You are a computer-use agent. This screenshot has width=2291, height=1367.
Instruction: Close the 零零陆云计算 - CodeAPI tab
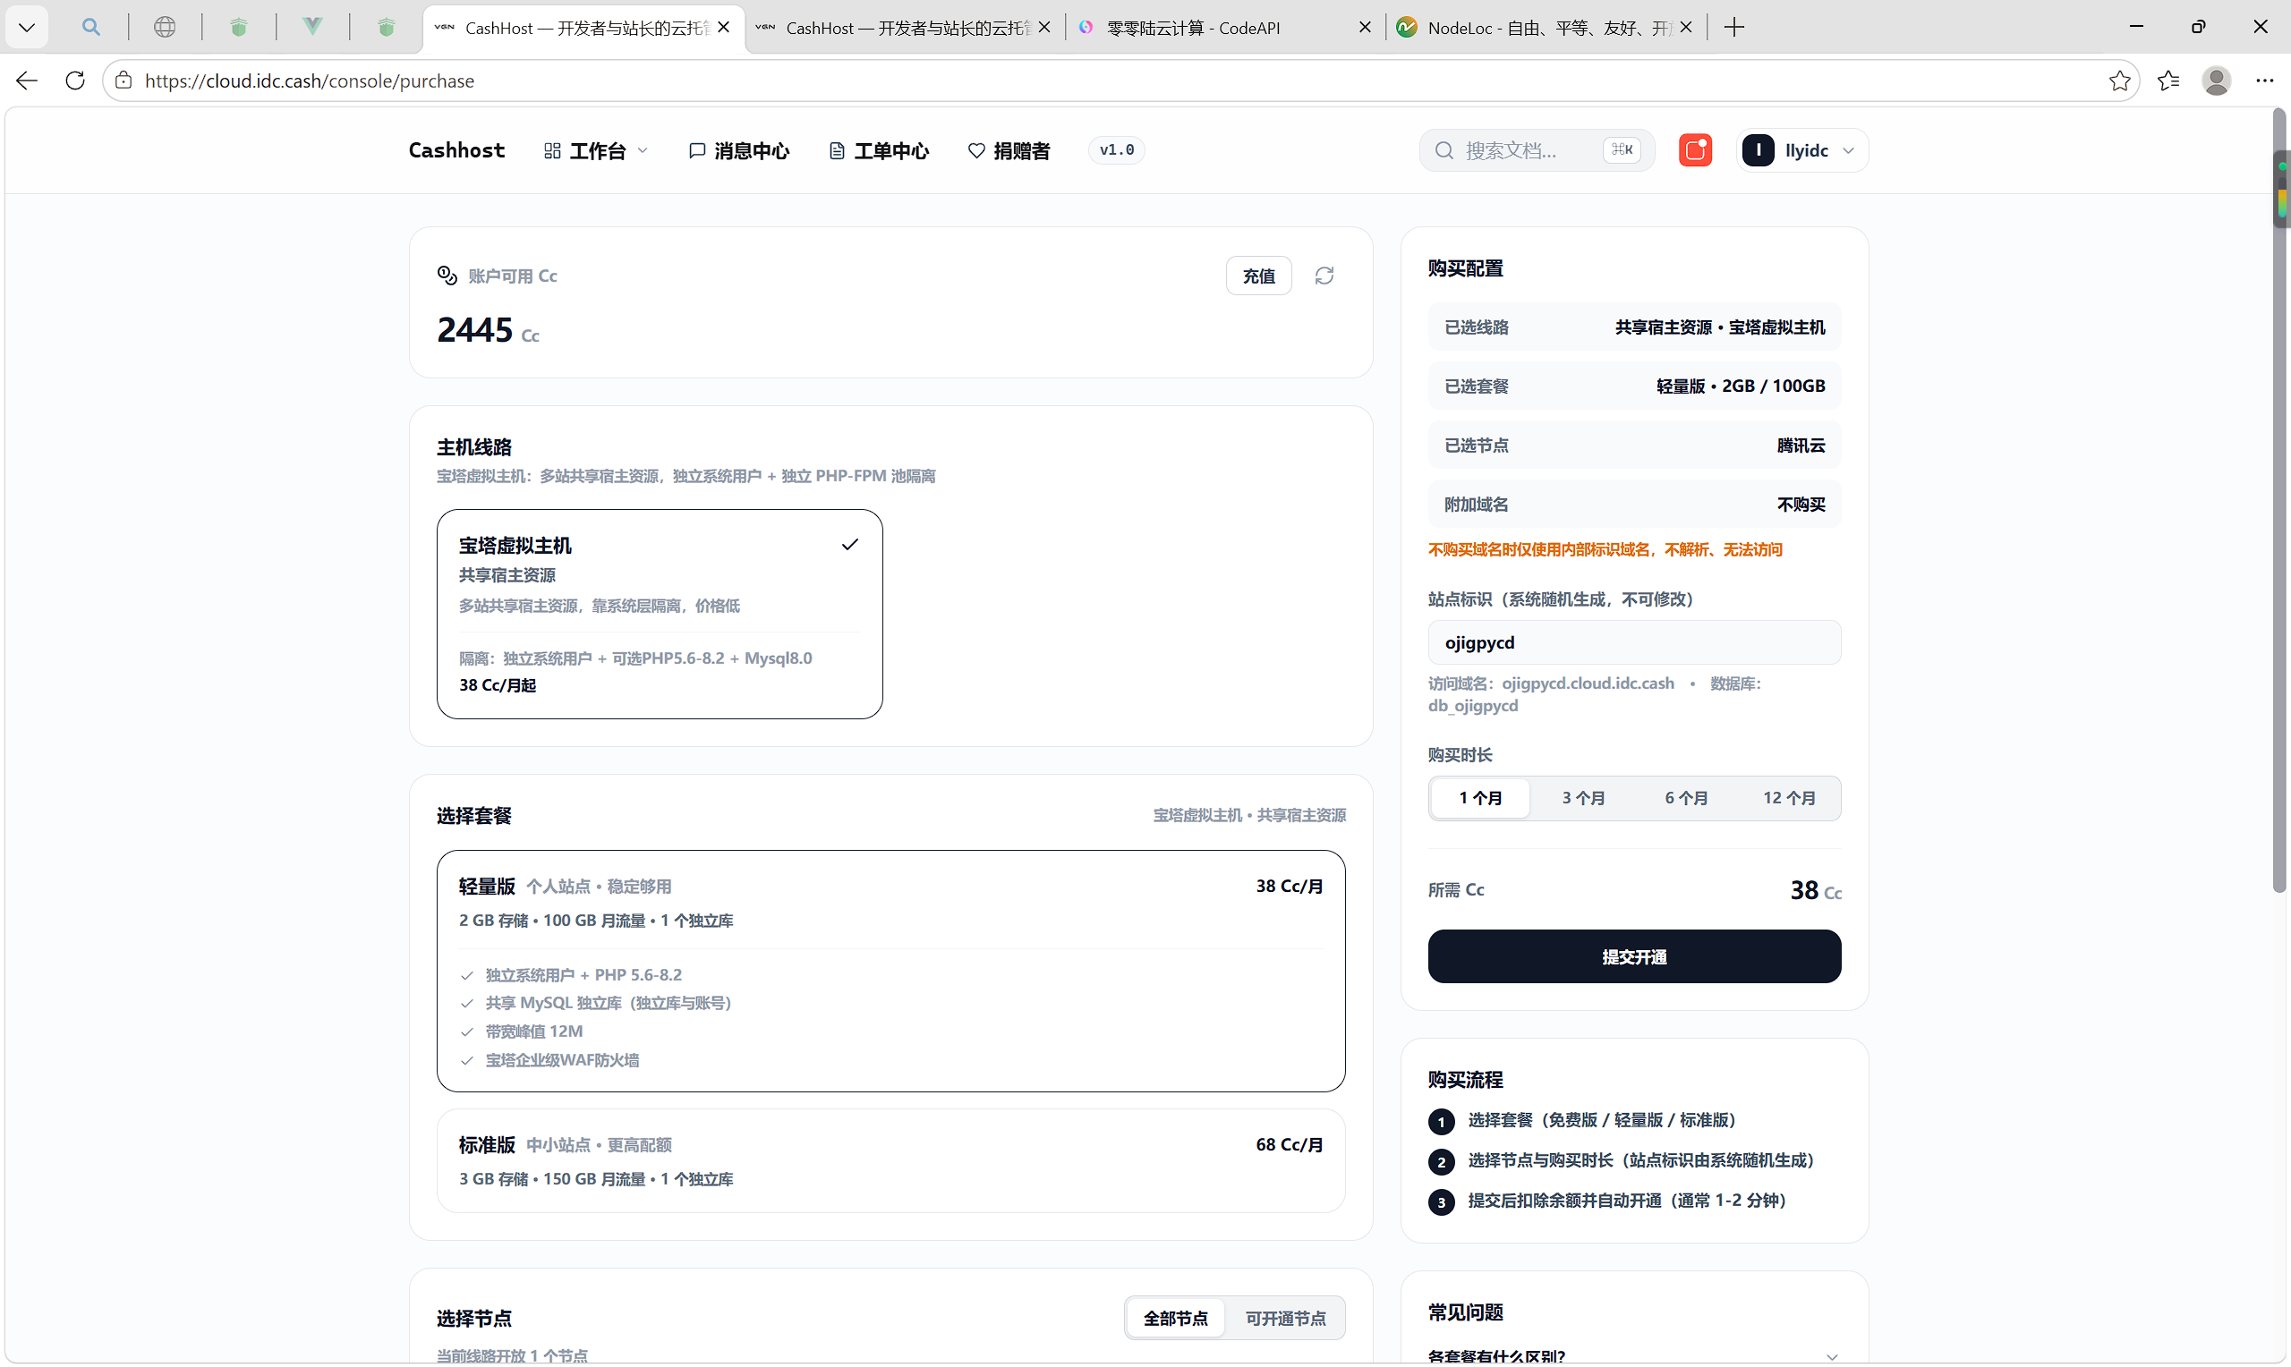tap(1366, 28)
